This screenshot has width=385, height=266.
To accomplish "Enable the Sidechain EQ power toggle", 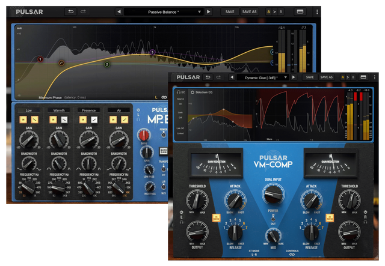I will coord(192,92).
